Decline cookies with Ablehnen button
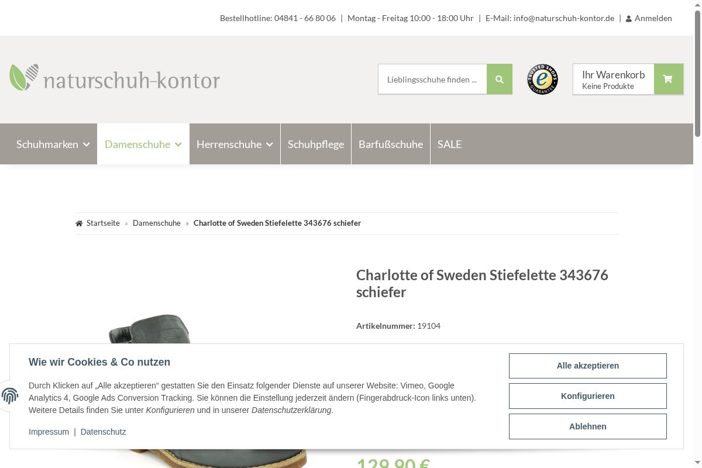Viewport: 702px width, 468px height. pyautogui.click(x=587, y=426)
